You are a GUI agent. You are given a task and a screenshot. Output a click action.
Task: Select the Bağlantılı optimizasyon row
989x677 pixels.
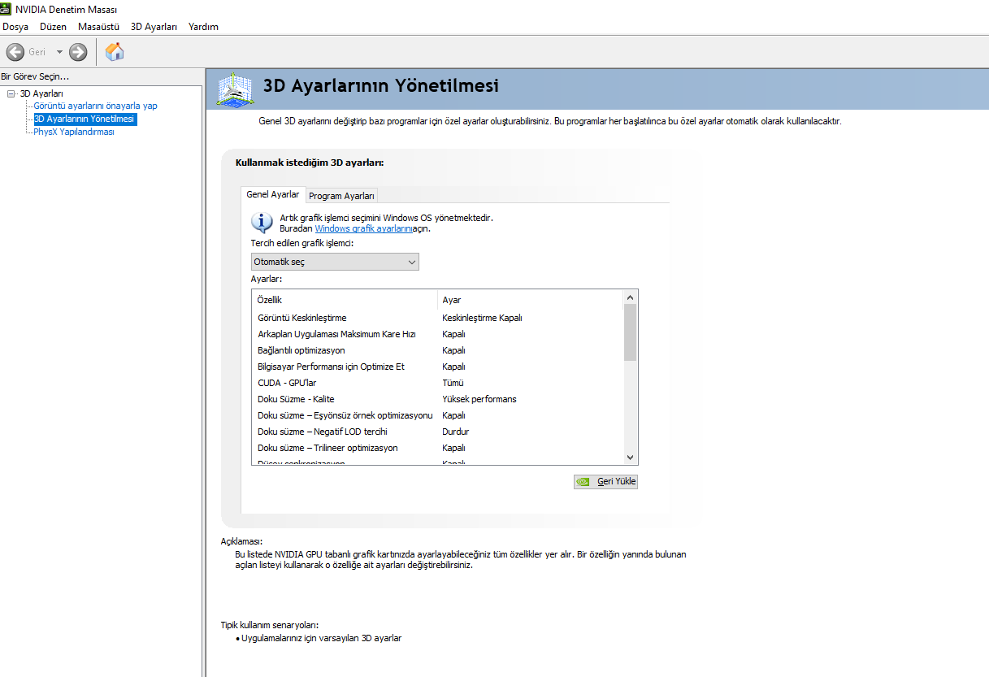[x=437, y=350]
